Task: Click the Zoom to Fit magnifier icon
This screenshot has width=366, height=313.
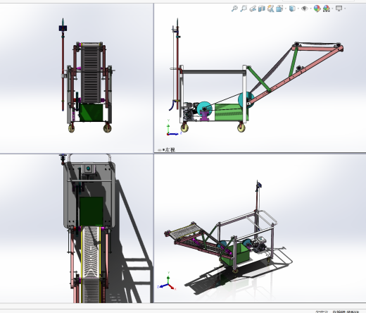Action: [x=234, y=8]
